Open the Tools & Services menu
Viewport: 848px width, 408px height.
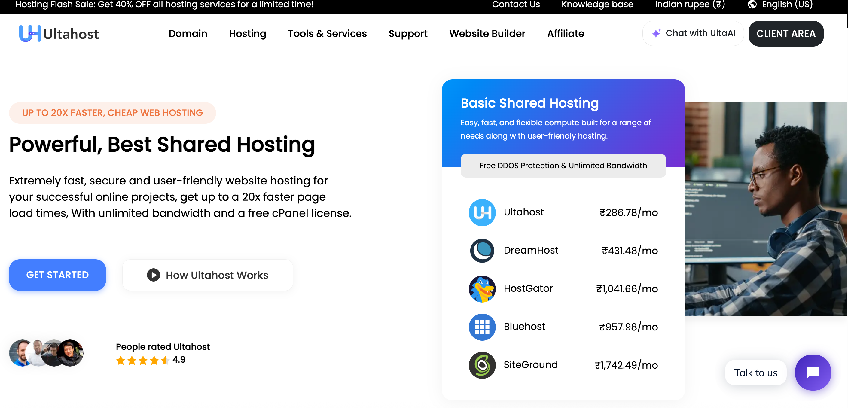(327, 34)
